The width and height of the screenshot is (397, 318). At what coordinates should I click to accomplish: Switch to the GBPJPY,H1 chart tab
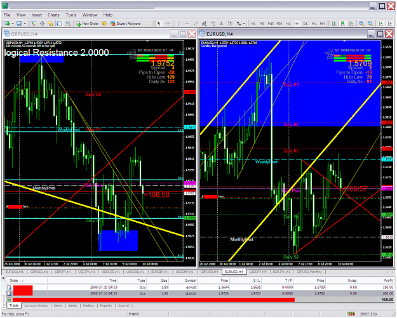63,272
